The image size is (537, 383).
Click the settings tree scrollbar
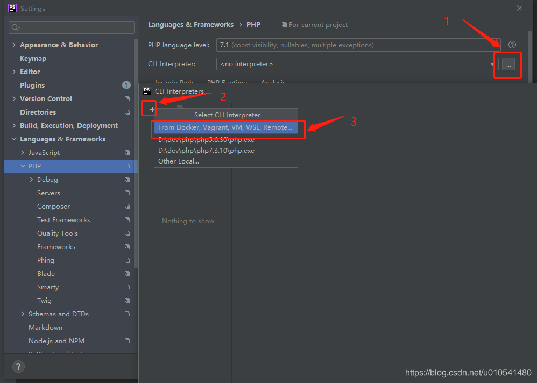136,153
